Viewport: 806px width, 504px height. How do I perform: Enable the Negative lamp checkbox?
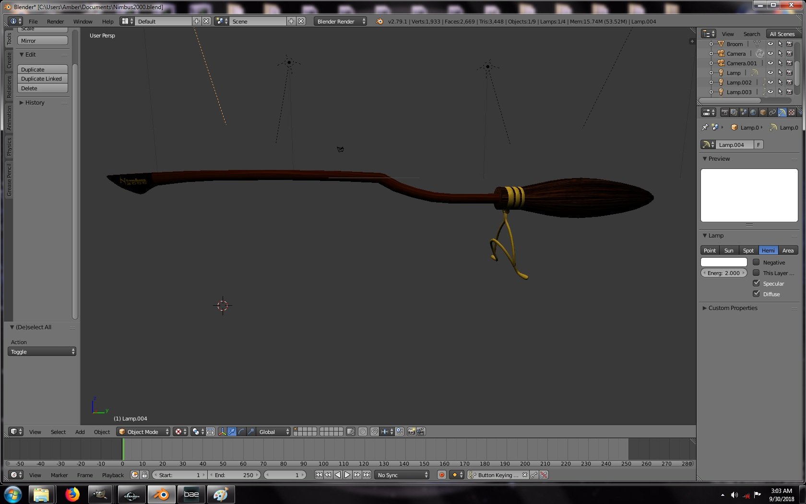756,262
